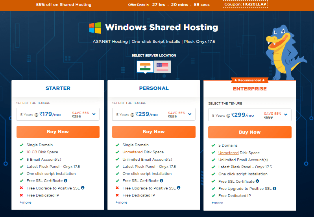The width and height of the screenshot is (314, 217).
Task: Open Starter Positive SSL upgrade info icon
Action: point(83,188)
